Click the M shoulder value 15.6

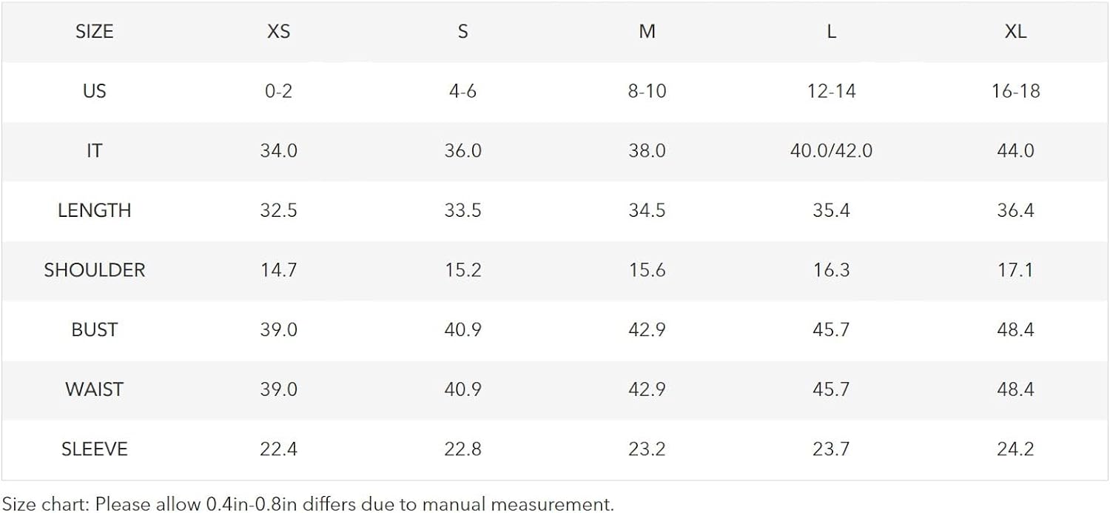tap(647, 270)
